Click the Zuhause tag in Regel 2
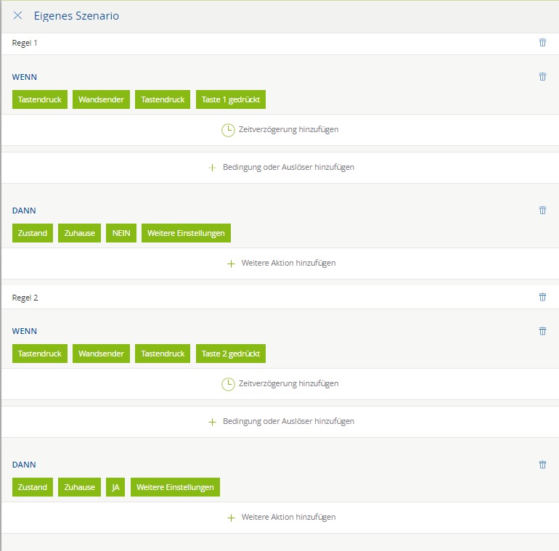This screenshot has width=559, height=551. 79,487
